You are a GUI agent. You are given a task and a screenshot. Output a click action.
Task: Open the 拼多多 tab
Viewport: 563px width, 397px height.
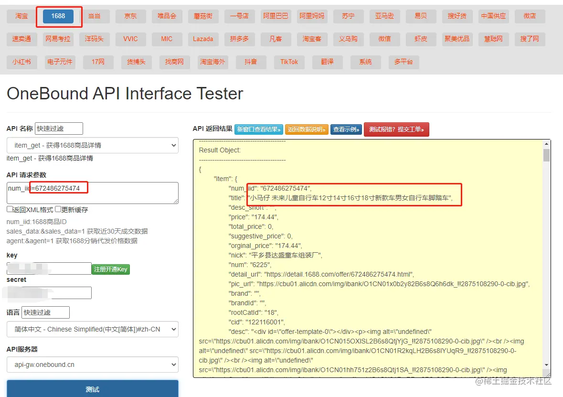[x=240, y=39]
